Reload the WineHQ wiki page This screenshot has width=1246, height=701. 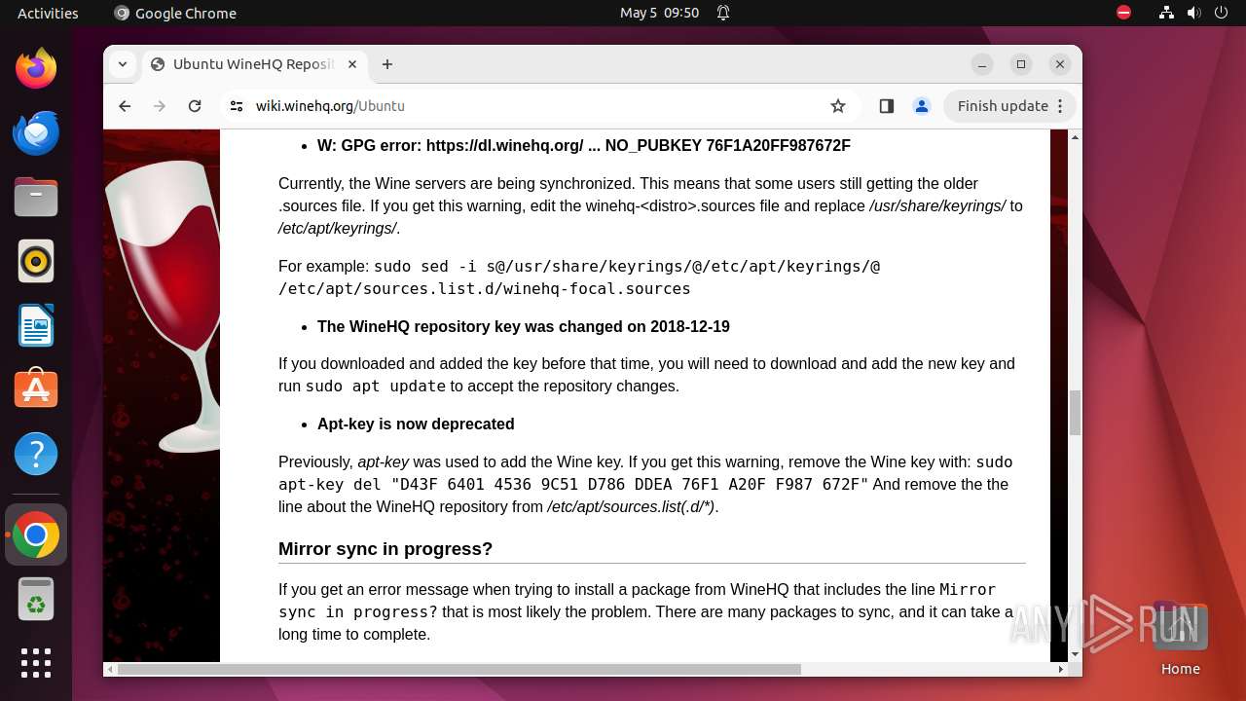pyautogui.click(x=195, y=106)
